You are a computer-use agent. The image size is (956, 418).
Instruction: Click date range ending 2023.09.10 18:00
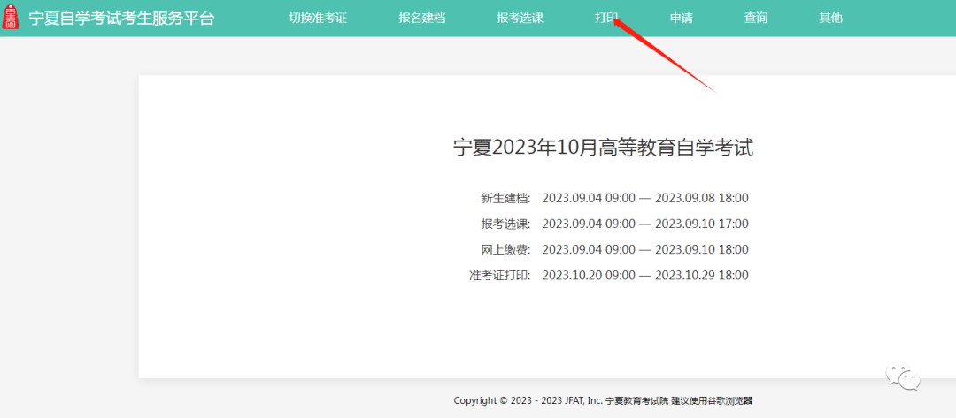pos(645,249)
